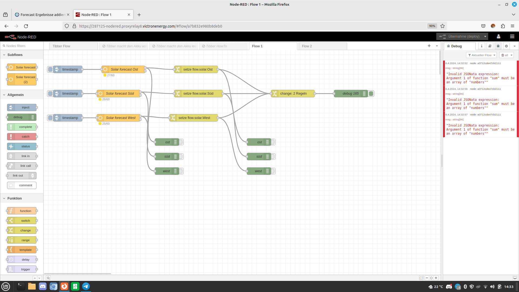Open the deploy options dropdown arrow
Viewport: 519px width, 292px height.
click(485, 36)
